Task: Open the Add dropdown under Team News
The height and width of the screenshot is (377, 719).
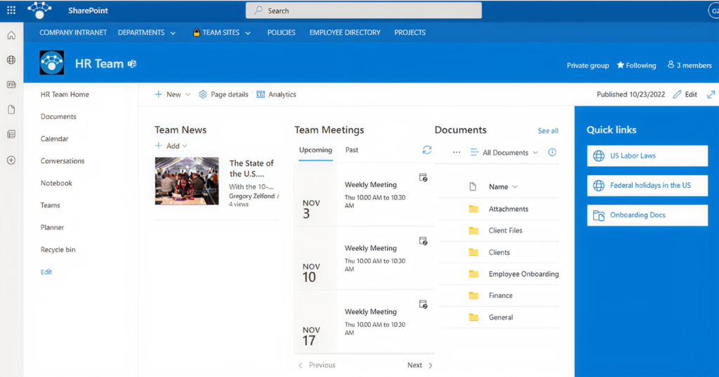Action: [x=171, y=146]
